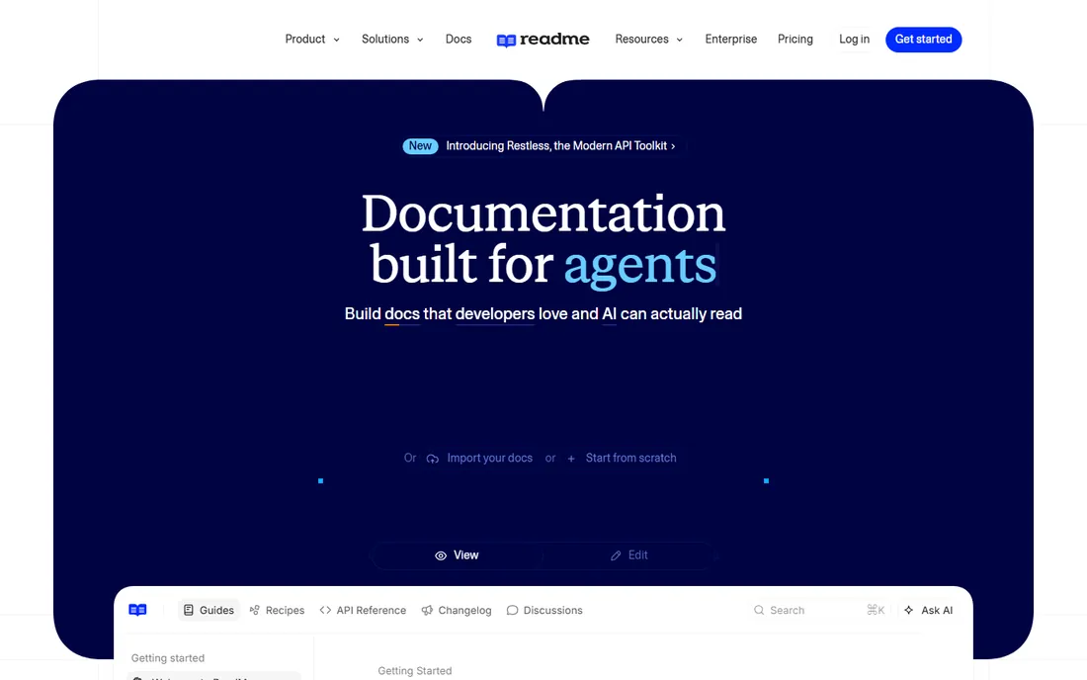The width and height of the screenshot is (1087, 680).
Task: Open the Product menu
Action: [312, 40]
